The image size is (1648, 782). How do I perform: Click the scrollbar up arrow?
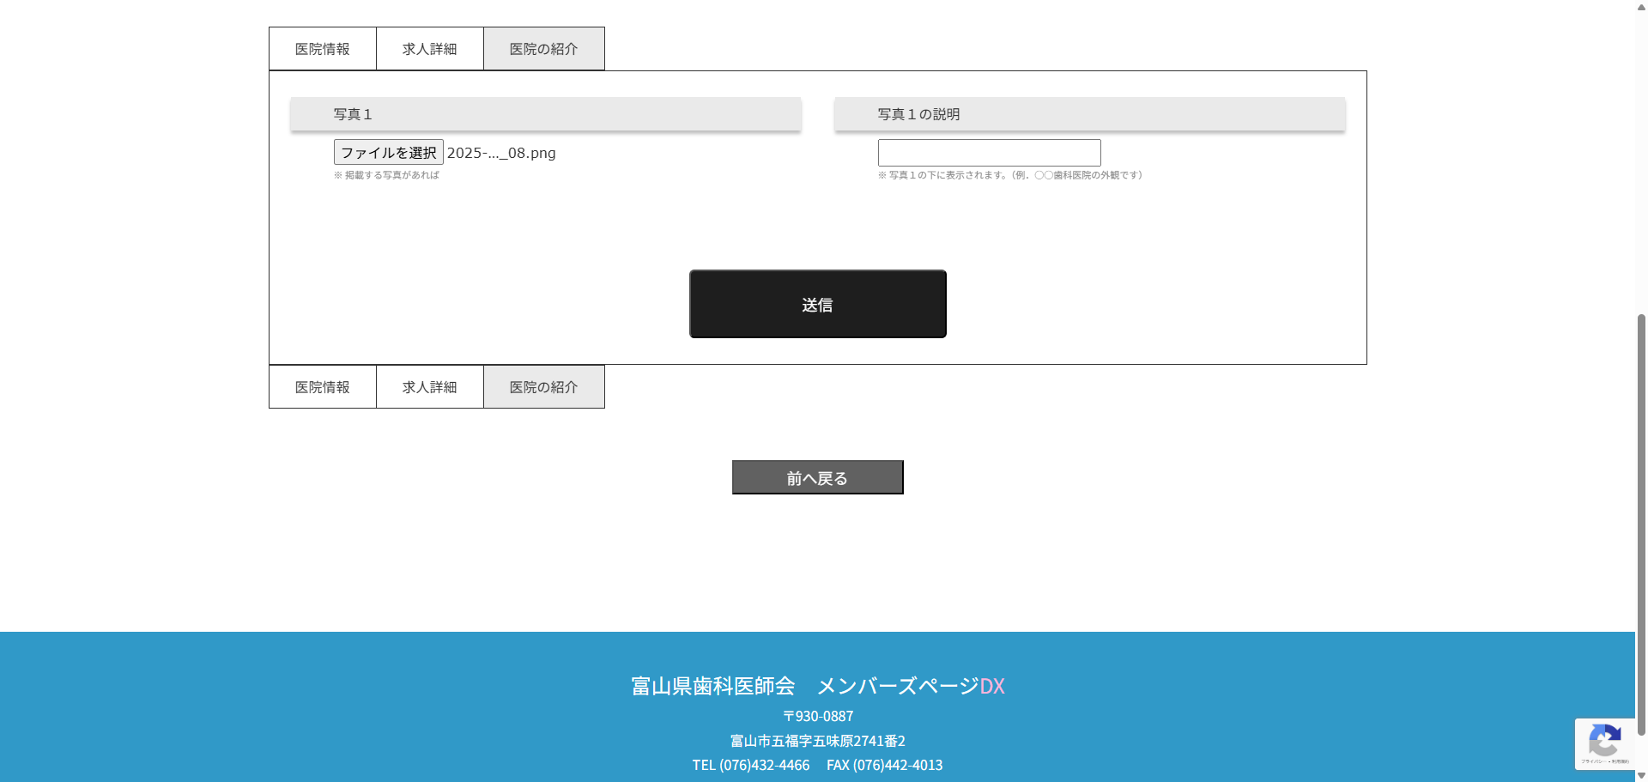(x=1641, y=7)
